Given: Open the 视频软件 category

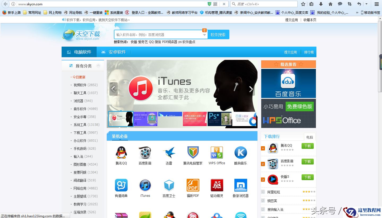Looking at the screenshot, I should point(80,85).
